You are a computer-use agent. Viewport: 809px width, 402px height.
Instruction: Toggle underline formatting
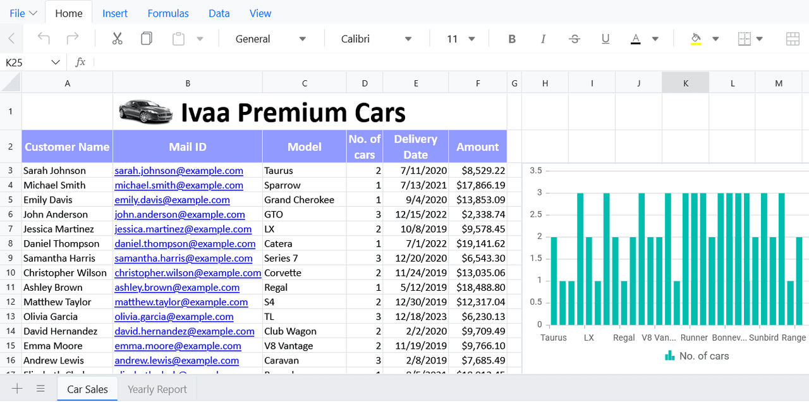tap(605, 39)
